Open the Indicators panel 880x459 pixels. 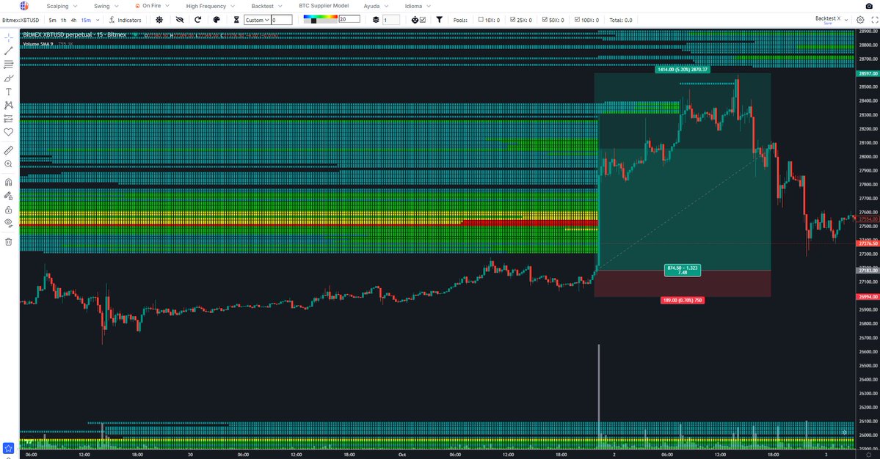(x=126, y=20)
